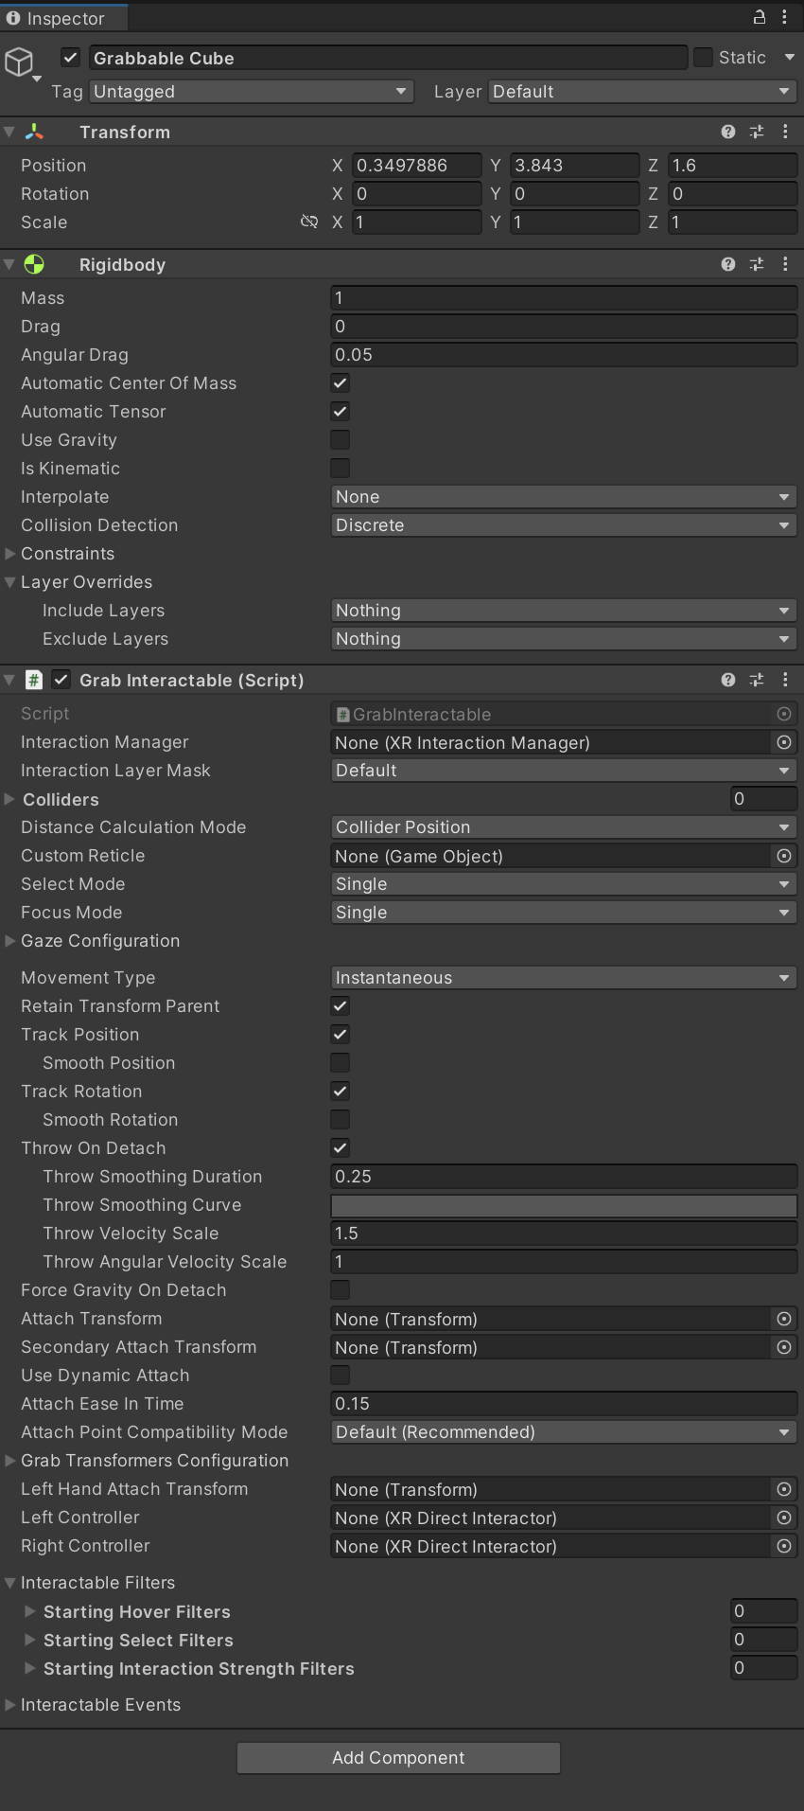Screen dimensions: 804x1811
Task: Open the Include Layers dropdown
Action: (x=564, y=611)
